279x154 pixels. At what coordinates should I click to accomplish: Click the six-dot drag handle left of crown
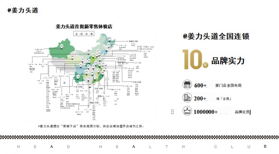[x=172, y=111]
